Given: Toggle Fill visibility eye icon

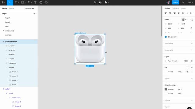Looking at the screenshot, I should (187, 72).
